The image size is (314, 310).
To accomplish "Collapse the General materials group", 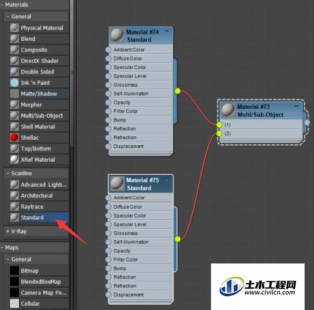I will click(8, 16).
